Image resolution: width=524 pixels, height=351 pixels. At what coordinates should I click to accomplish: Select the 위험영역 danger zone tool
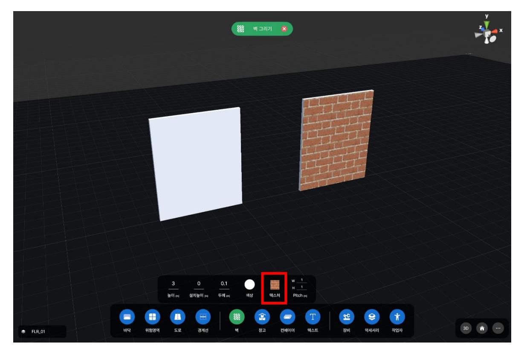click(152, 316)
